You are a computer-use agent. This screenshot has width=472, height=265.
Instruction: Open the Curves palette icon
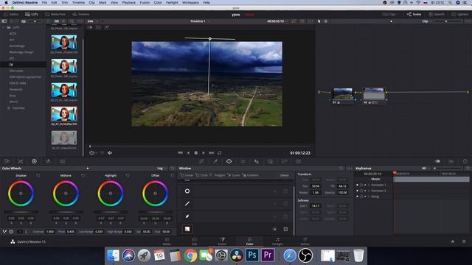pyautogui.click(x=201, y=161)
